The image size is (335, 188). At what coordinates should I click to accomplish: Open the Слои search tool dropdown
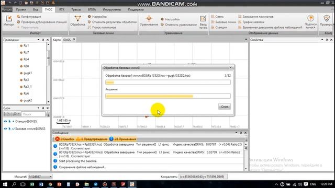click(x=19, y=114)
